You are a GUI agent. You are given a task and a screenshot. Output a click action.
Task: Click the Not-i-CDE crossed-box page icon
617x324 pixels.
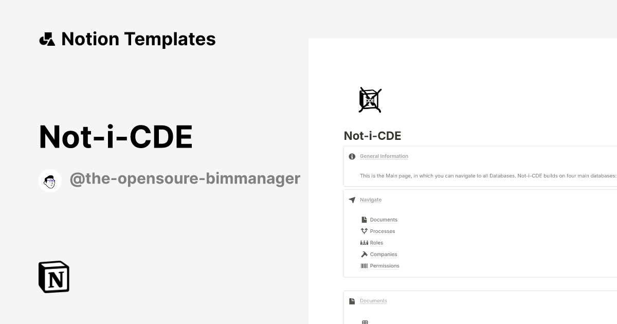pos(369,99)
